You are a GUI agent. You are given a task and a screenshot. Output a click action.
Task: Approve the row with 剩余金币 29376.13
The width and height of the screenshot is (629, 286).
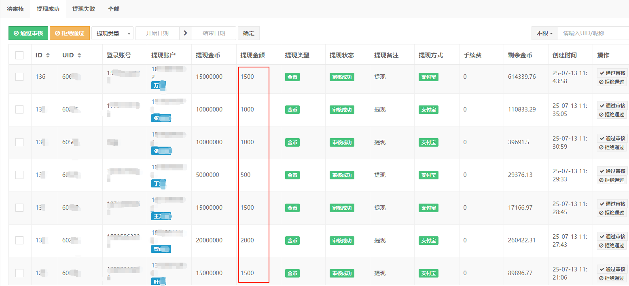coord(612,171)
